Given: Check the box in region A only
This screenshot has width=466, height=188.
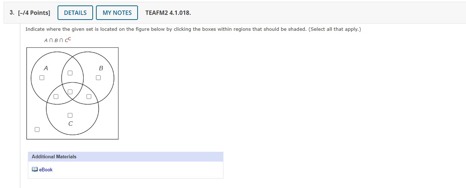Looking at the screenshot, I should tap(42, 78).
